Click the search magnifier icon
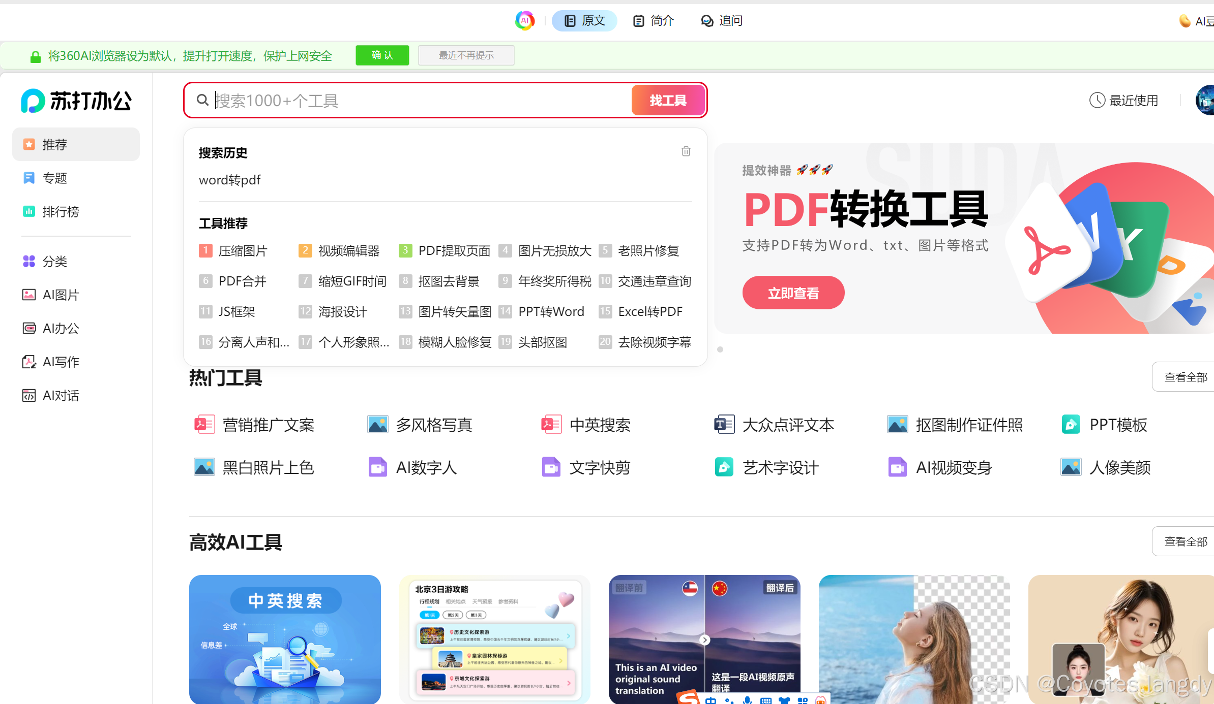 tap(202, 100)
